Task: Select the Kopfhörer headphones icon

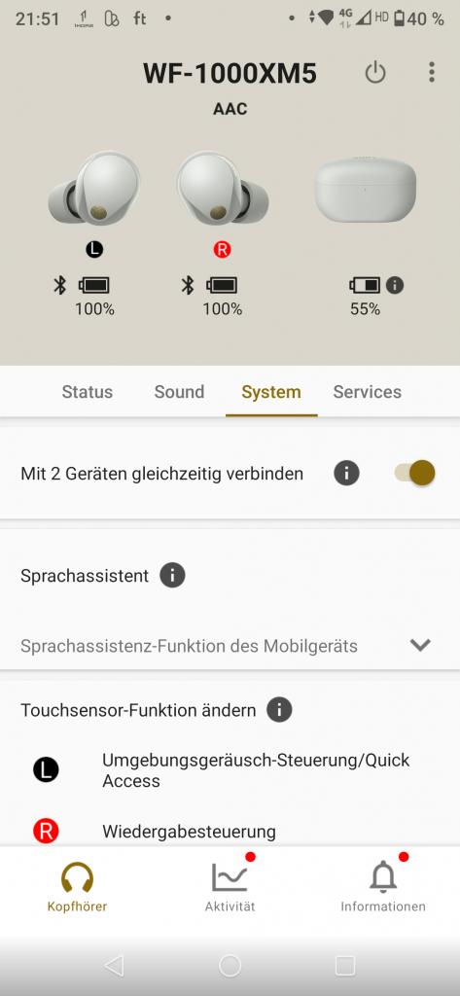Action: pyautogui.click(x=77, y=877)
